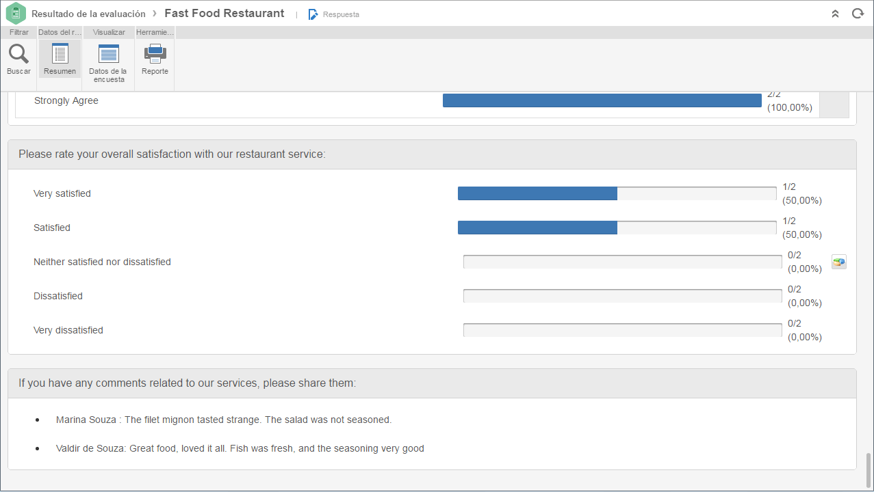Image resolution: width=874 pixels, height=492 pixels.
Task: Select the Herramie... group label
Action: click(x=155, y=32)
